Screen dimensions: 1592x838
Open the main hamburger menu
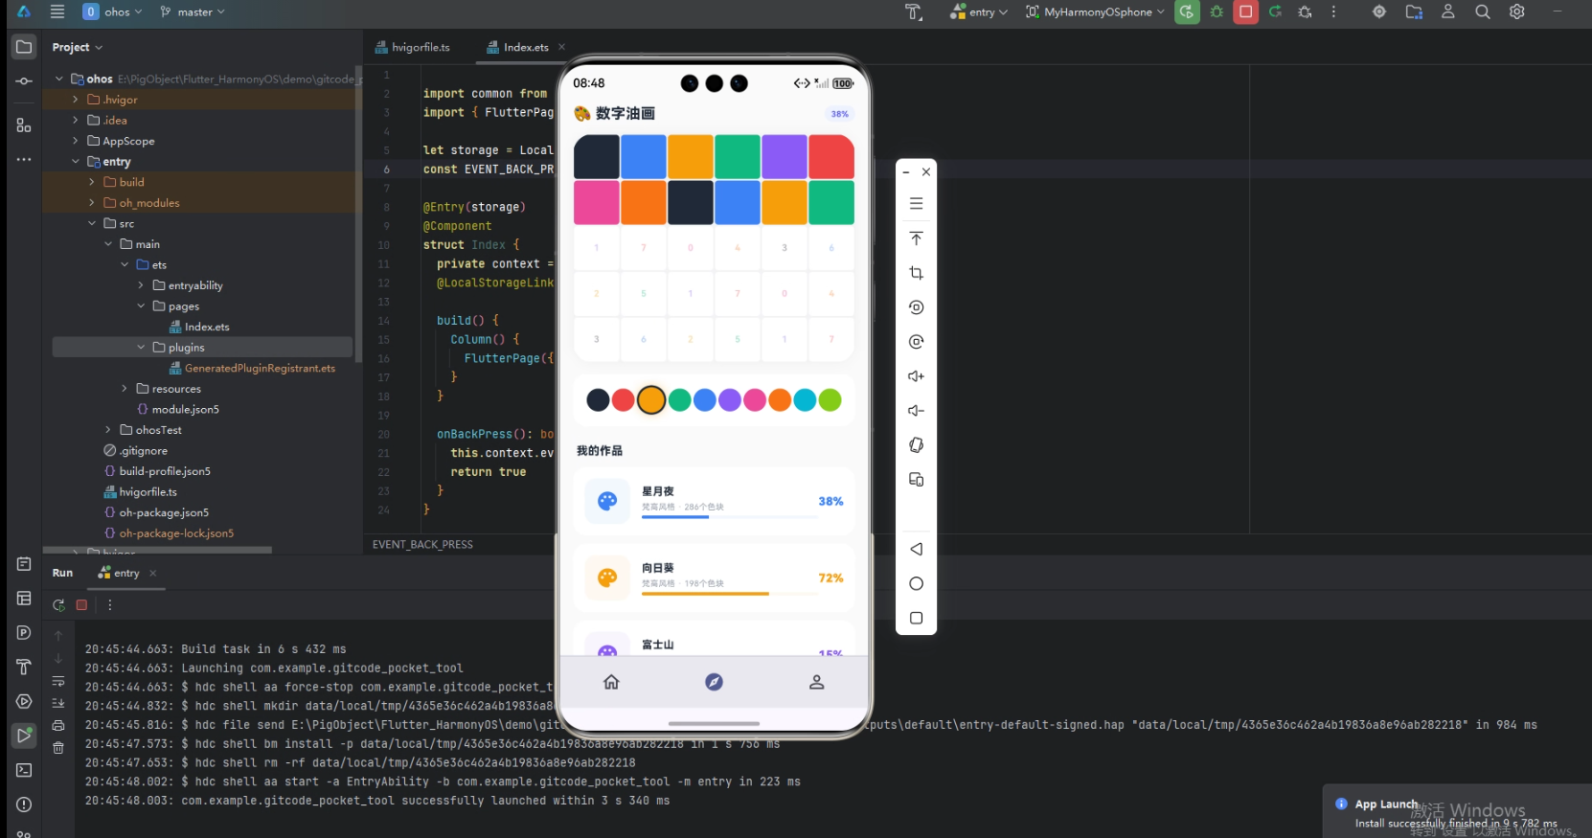[x=57, y=11]
